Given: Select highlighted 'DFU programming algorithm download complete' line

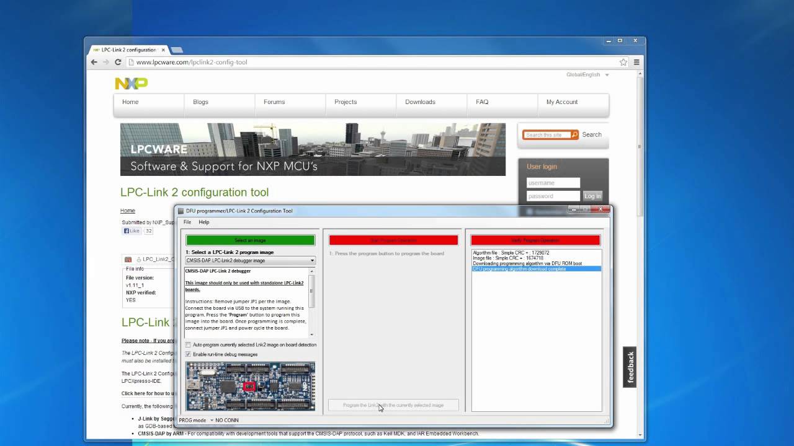Looking at the screenshot, I should click(537, 269).
